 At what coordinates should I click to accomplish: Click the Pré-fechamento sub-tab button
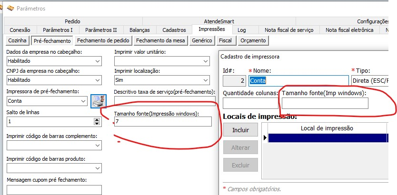pos(52,40)
